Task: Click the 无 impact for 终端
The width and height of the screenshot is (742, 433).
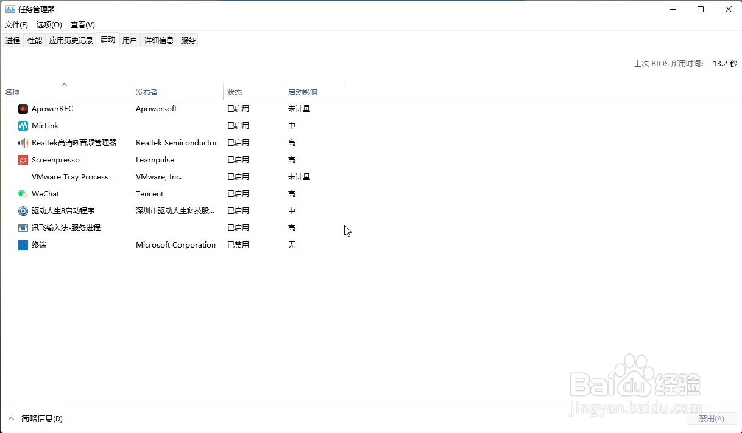Action: pos(292,245)
